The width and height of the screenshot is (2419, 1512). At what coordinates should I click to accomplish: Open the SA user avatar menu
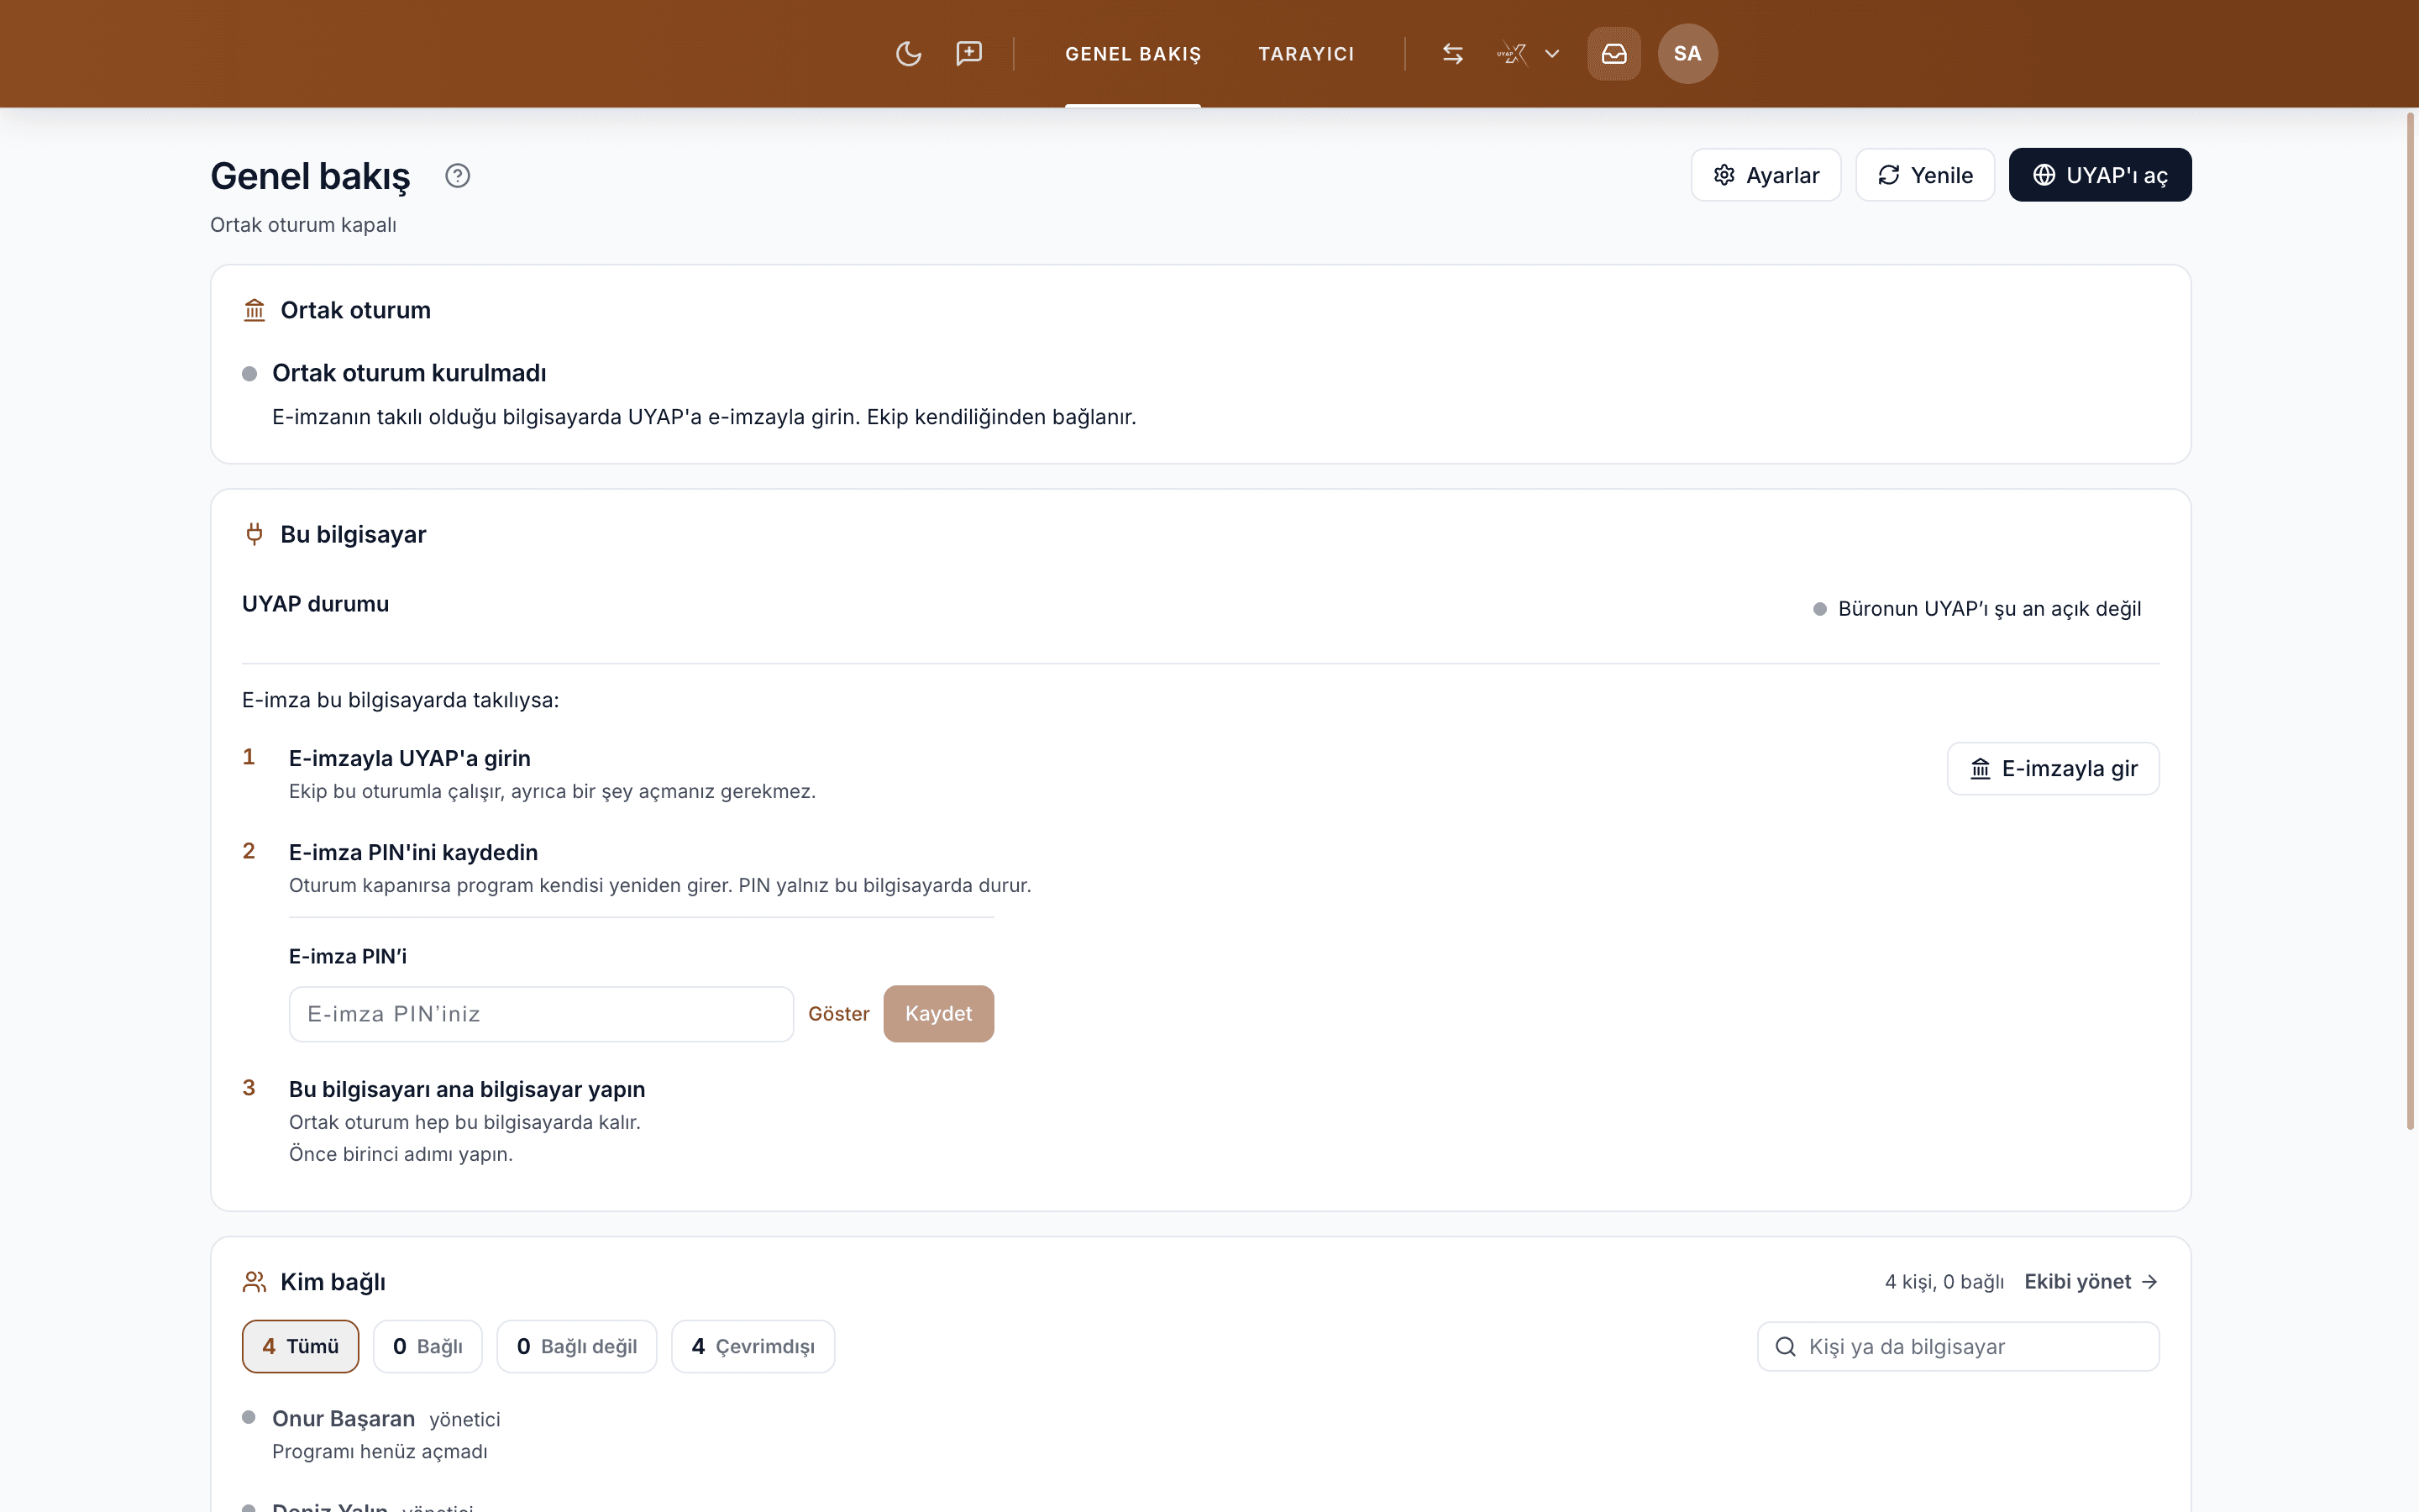pyautogui.click(x=1687, y=54)
